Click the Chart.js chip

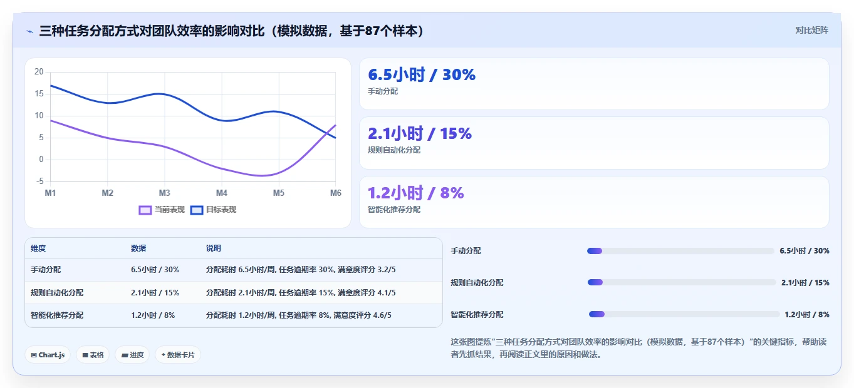pyautogui.click(x=48, y=355)
